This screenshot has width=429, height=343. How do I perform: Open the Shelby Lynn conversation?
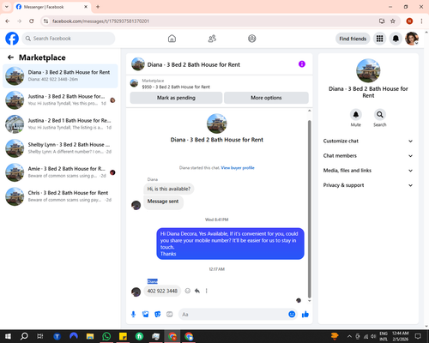coord(60,148)
